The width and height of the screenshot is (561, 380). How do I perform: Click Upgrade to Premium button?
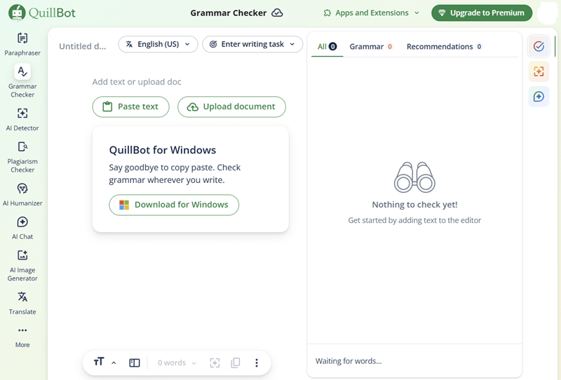pyautogui.click(x=482, y=13)
